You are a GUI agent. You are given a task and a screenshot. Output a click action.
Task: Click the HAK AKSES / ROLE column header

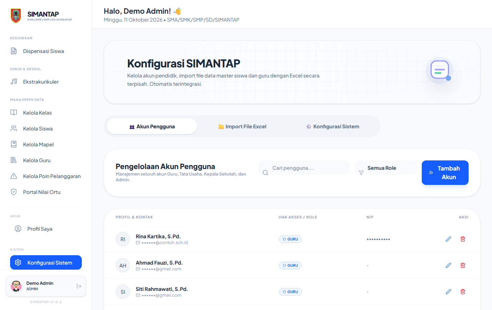(x=298, y=217)
